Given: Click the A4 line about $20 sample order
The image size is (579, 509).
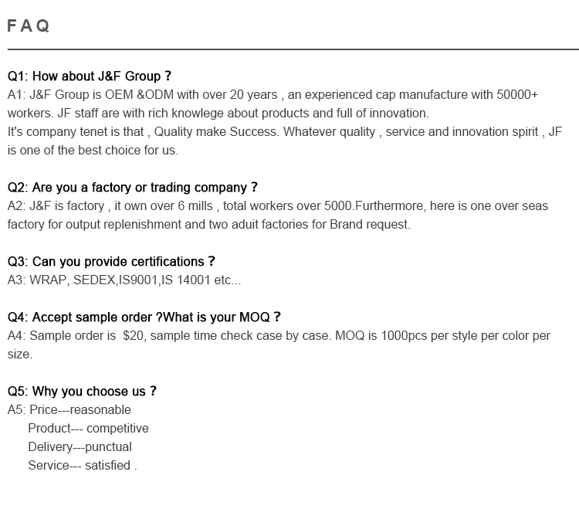Looking at the screenshot, I should [x=279, y=336].
